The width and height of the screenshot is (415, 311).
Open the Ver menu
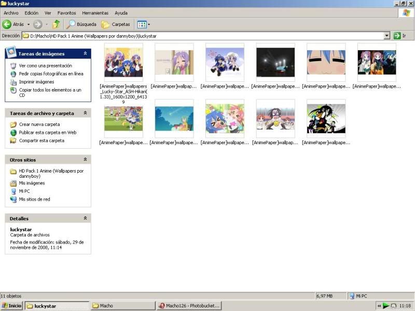(48, 13)
